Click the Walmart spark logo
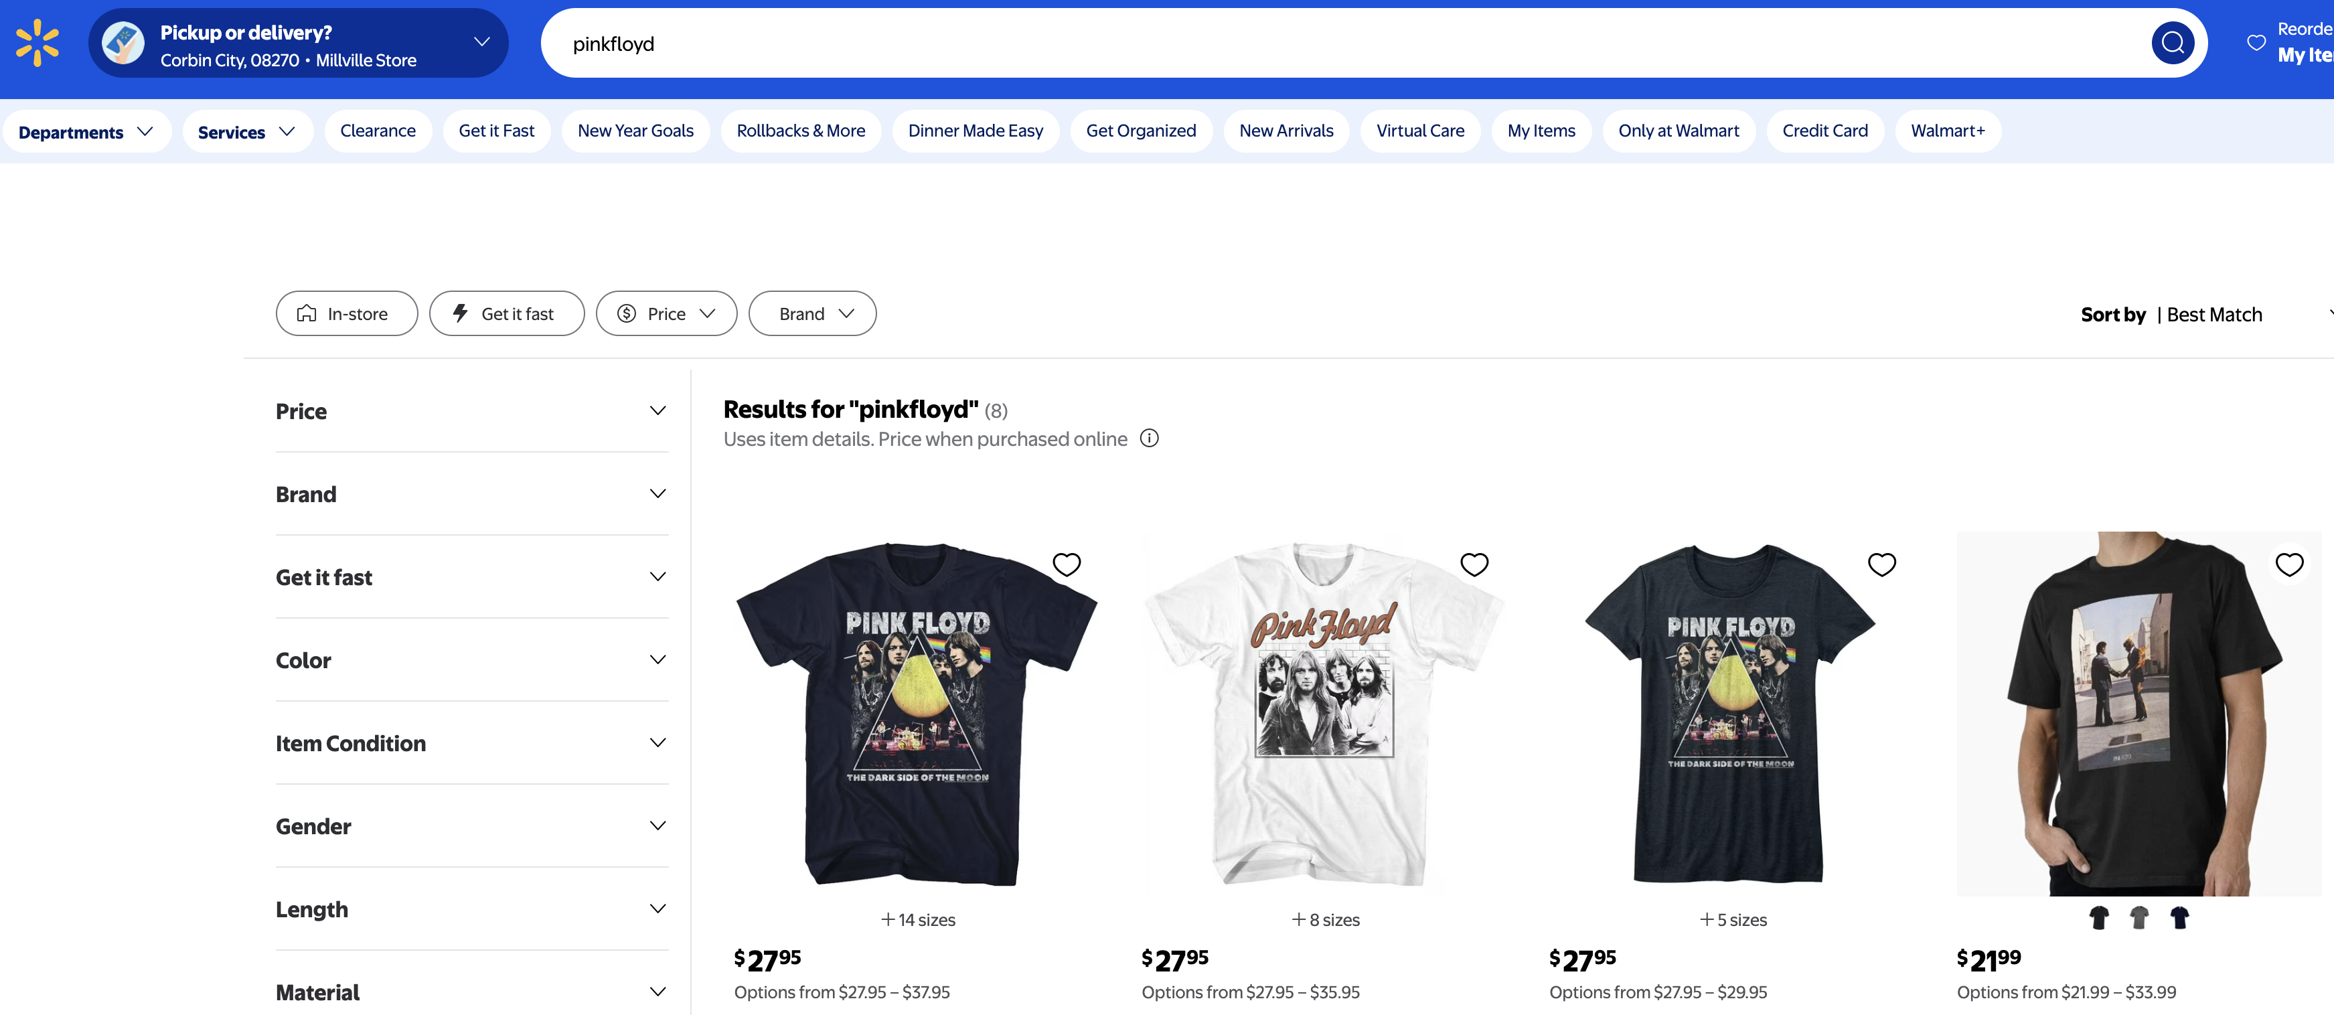2334x1015 pixels. tap(37, 43)
